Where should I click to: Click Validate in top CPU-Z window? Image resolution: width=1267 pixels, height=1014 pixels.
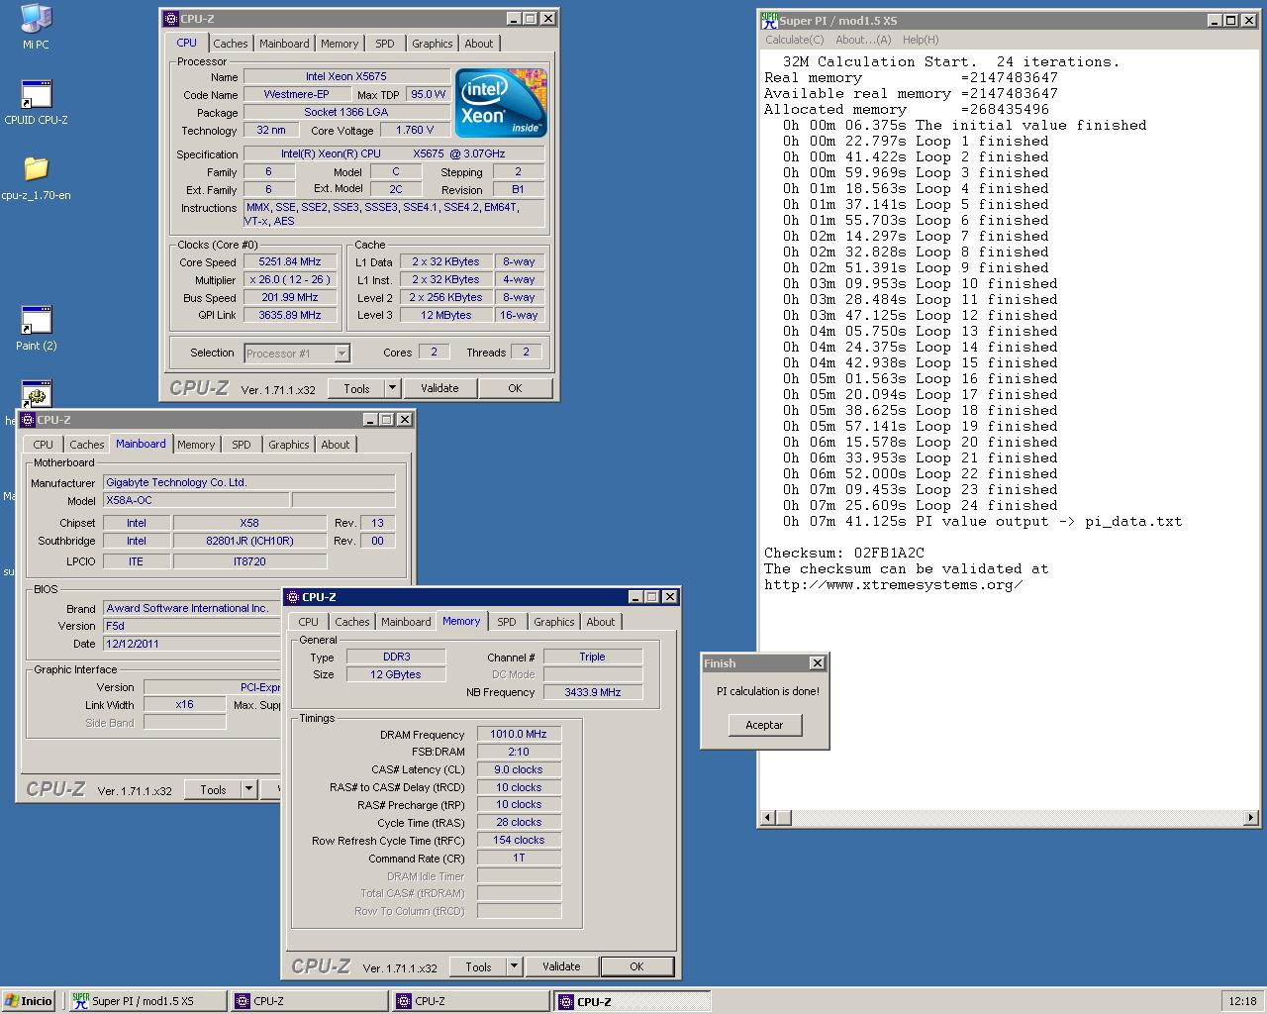pyautogui.click(x=439, y=388)
